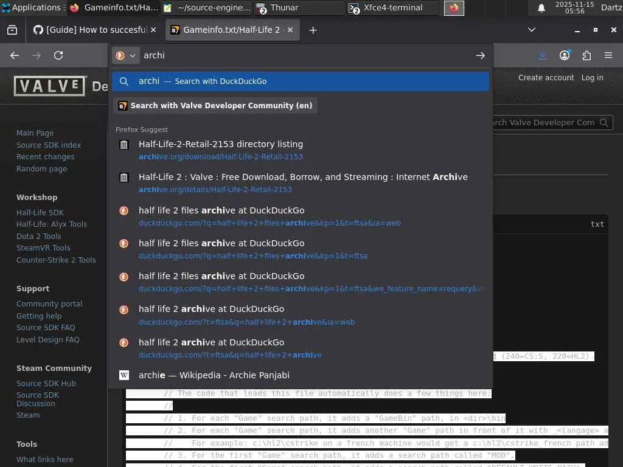This screenshot has height=467, width=623.
Task: Click the browser back arrow
Action: coord(15,55)
